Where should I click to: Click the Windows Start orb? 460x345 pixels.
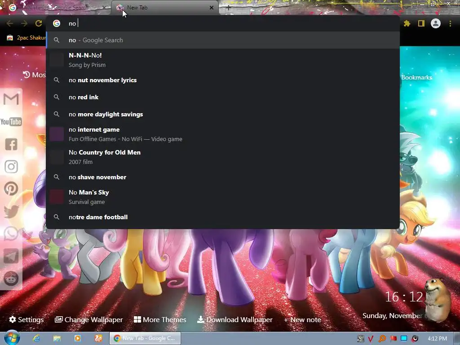click(12, 338)
